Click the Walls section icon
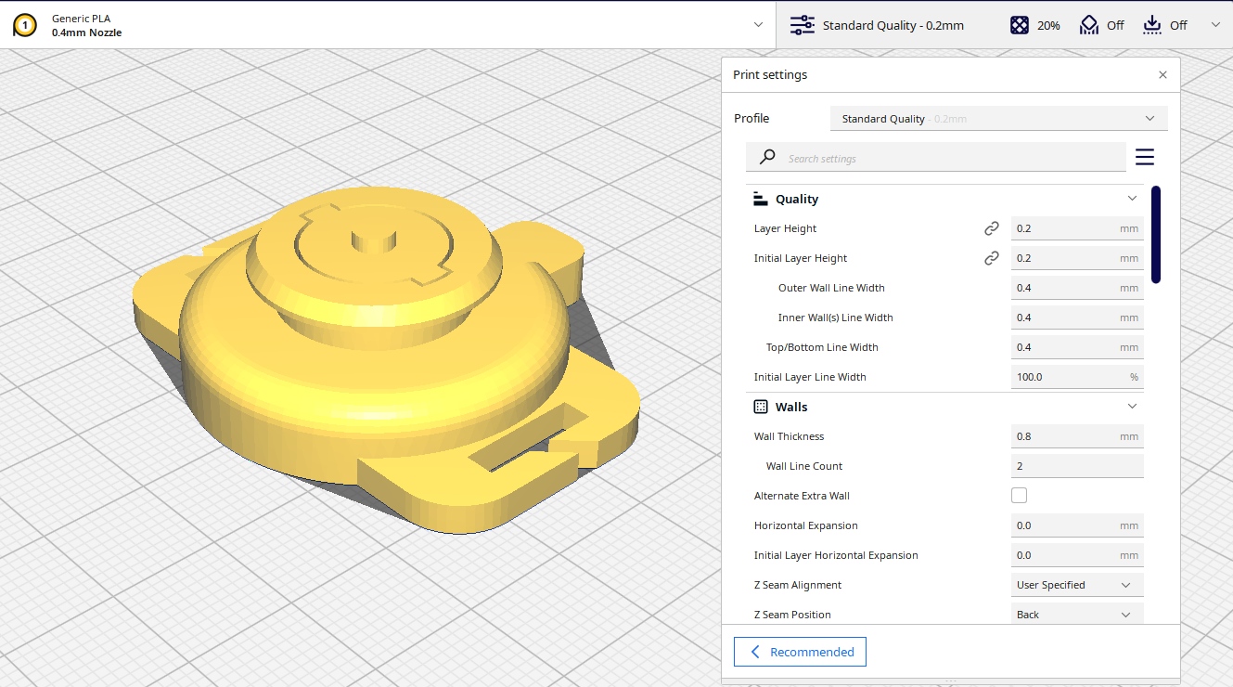Viewport: 1233px width, 687px height. [761, 407]
